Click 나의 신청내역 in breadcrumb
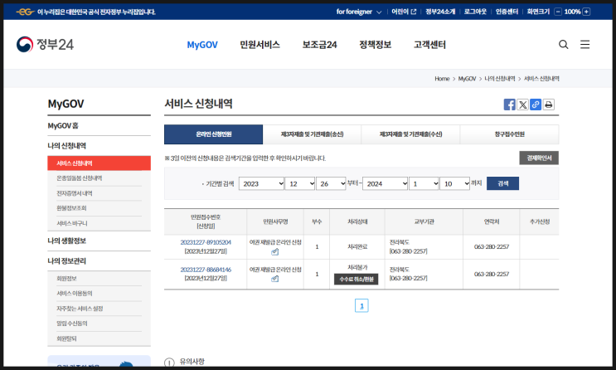The height and width of the screenshot is (370, 616). (500, 79)
